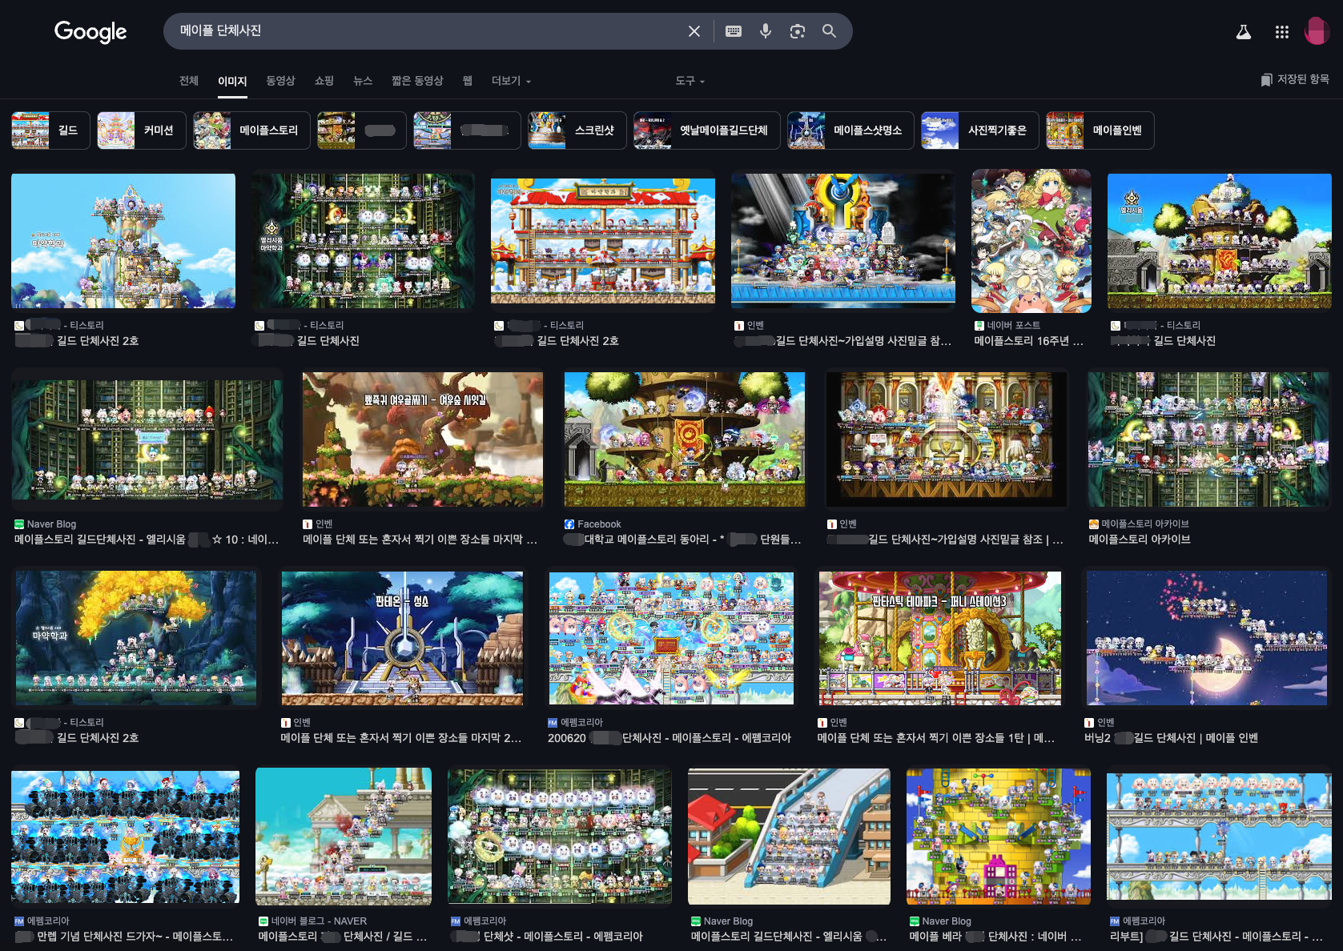This screenshot has height=951, width=1343.
Task: Click the 네이버 포스트 source label
Action: tap(1014, 326)
